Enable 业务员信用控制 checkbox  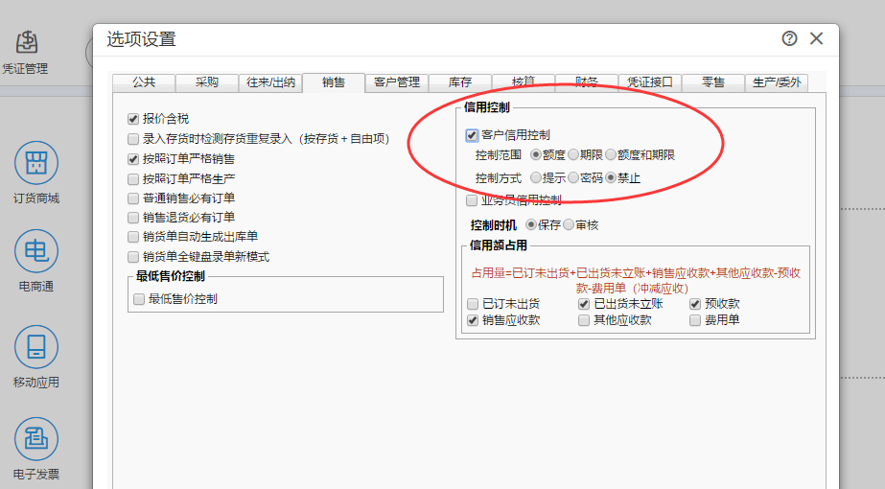tap(472, 200)
